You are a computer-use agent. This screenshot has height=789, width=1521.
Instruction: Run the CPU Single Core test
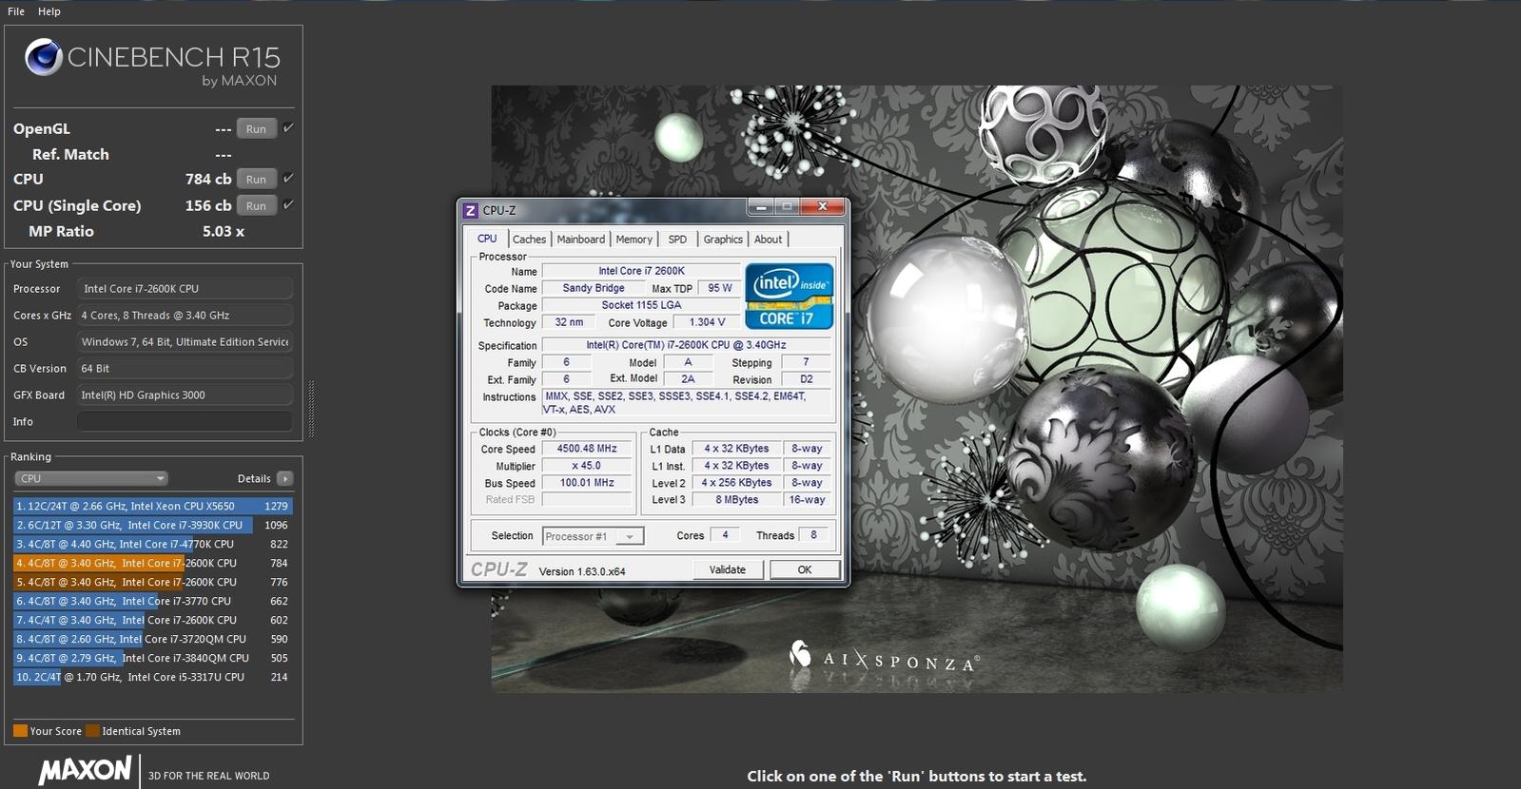[x=256, y=205]
